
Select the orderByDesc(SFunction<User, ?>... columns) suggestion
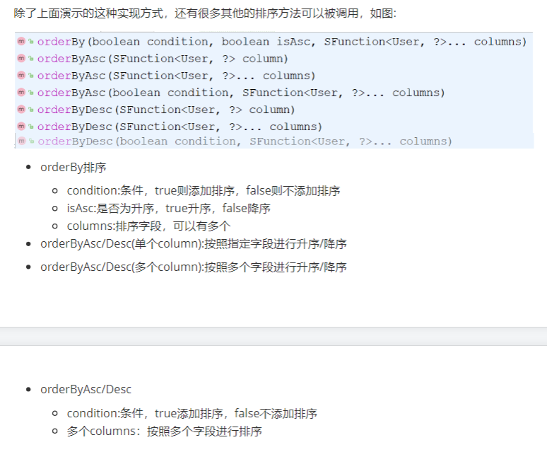click(273, 127)
